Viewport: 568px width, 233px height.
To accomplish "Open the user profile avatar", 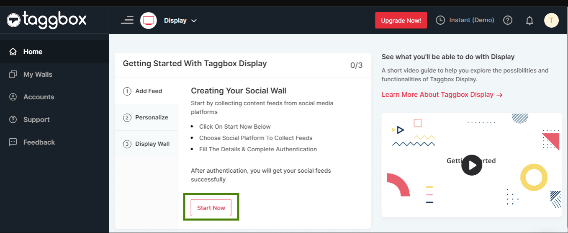I will click(x=551, y=20).
